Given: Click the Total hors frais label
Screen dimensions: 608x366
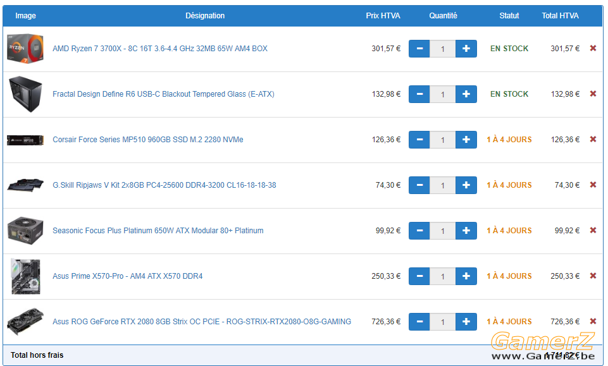Looking at the screenshot, I should [x=37, y=355].
